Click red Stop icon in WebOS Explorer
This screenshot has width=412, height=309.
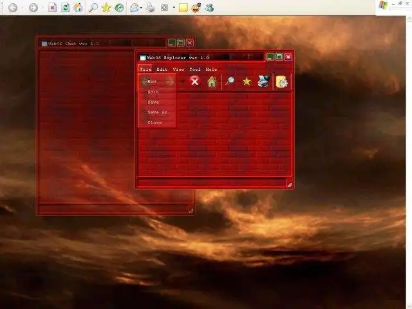point(194,81)
